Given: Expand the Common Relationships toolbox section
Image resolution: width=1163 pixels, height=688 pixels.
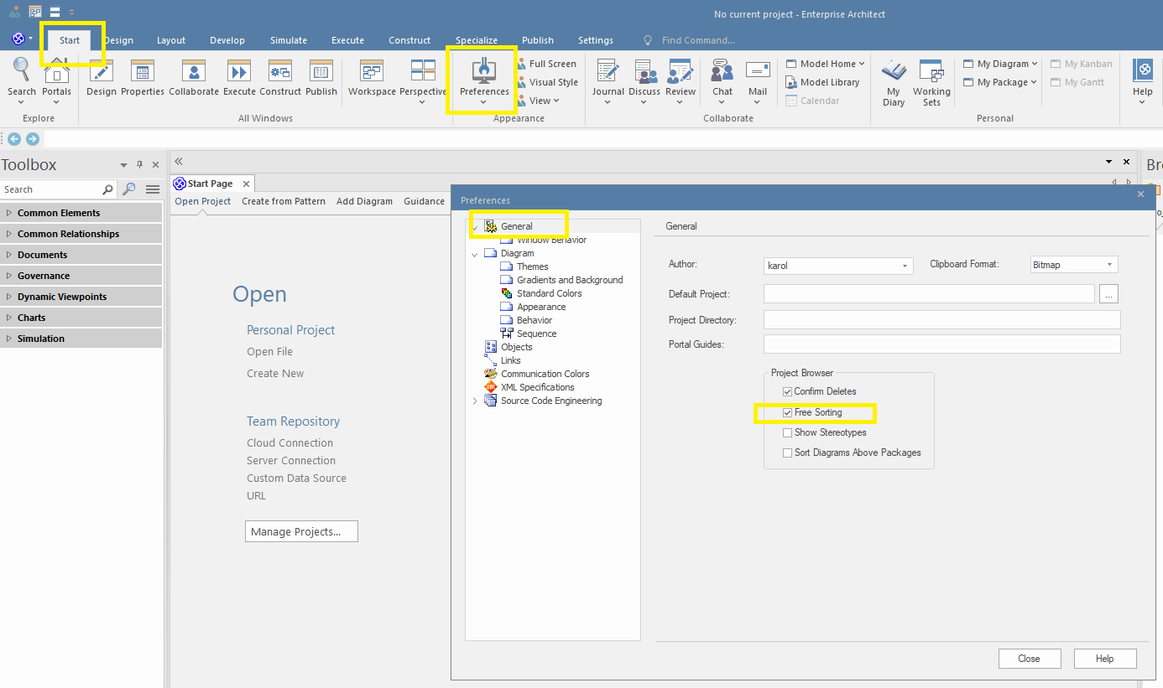Looking at the screenshot, I should click(81, 234).
